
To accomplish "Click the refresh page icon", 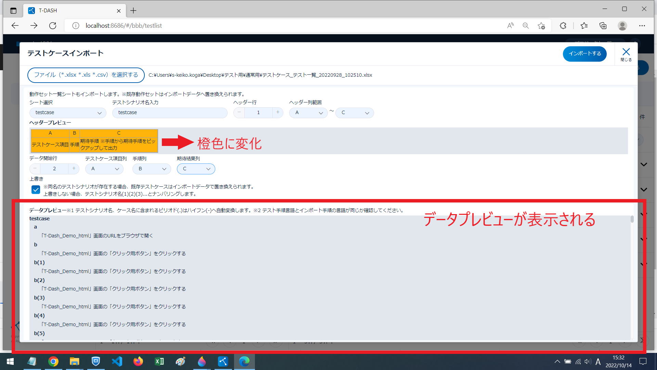I will 53,26.
